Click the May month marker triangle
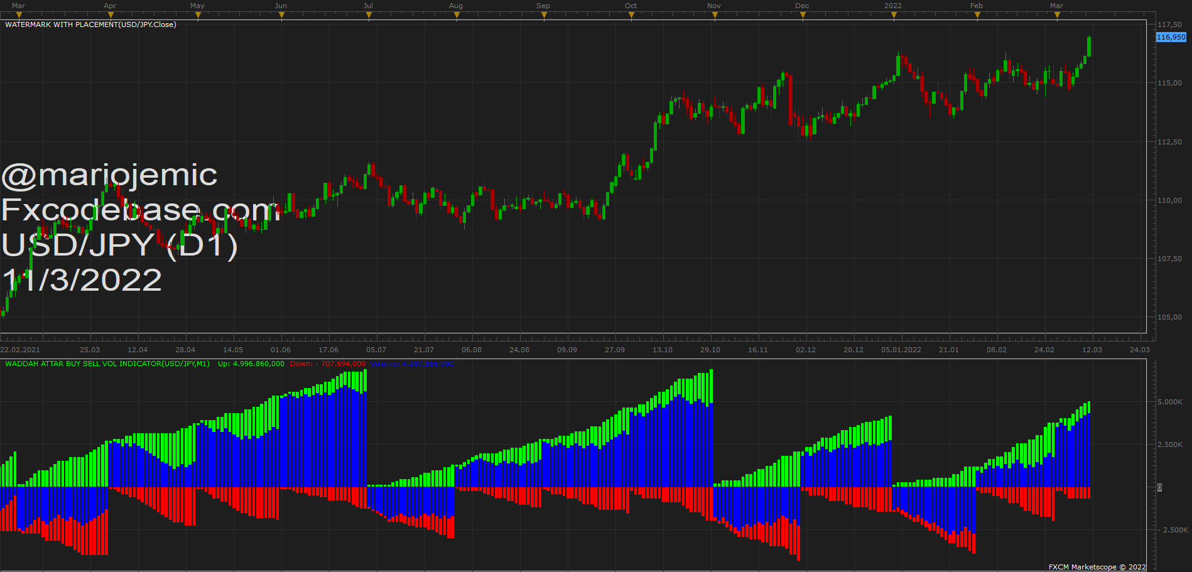The width and height of the screenshot is (1192, 572). [x=198, y=15]
